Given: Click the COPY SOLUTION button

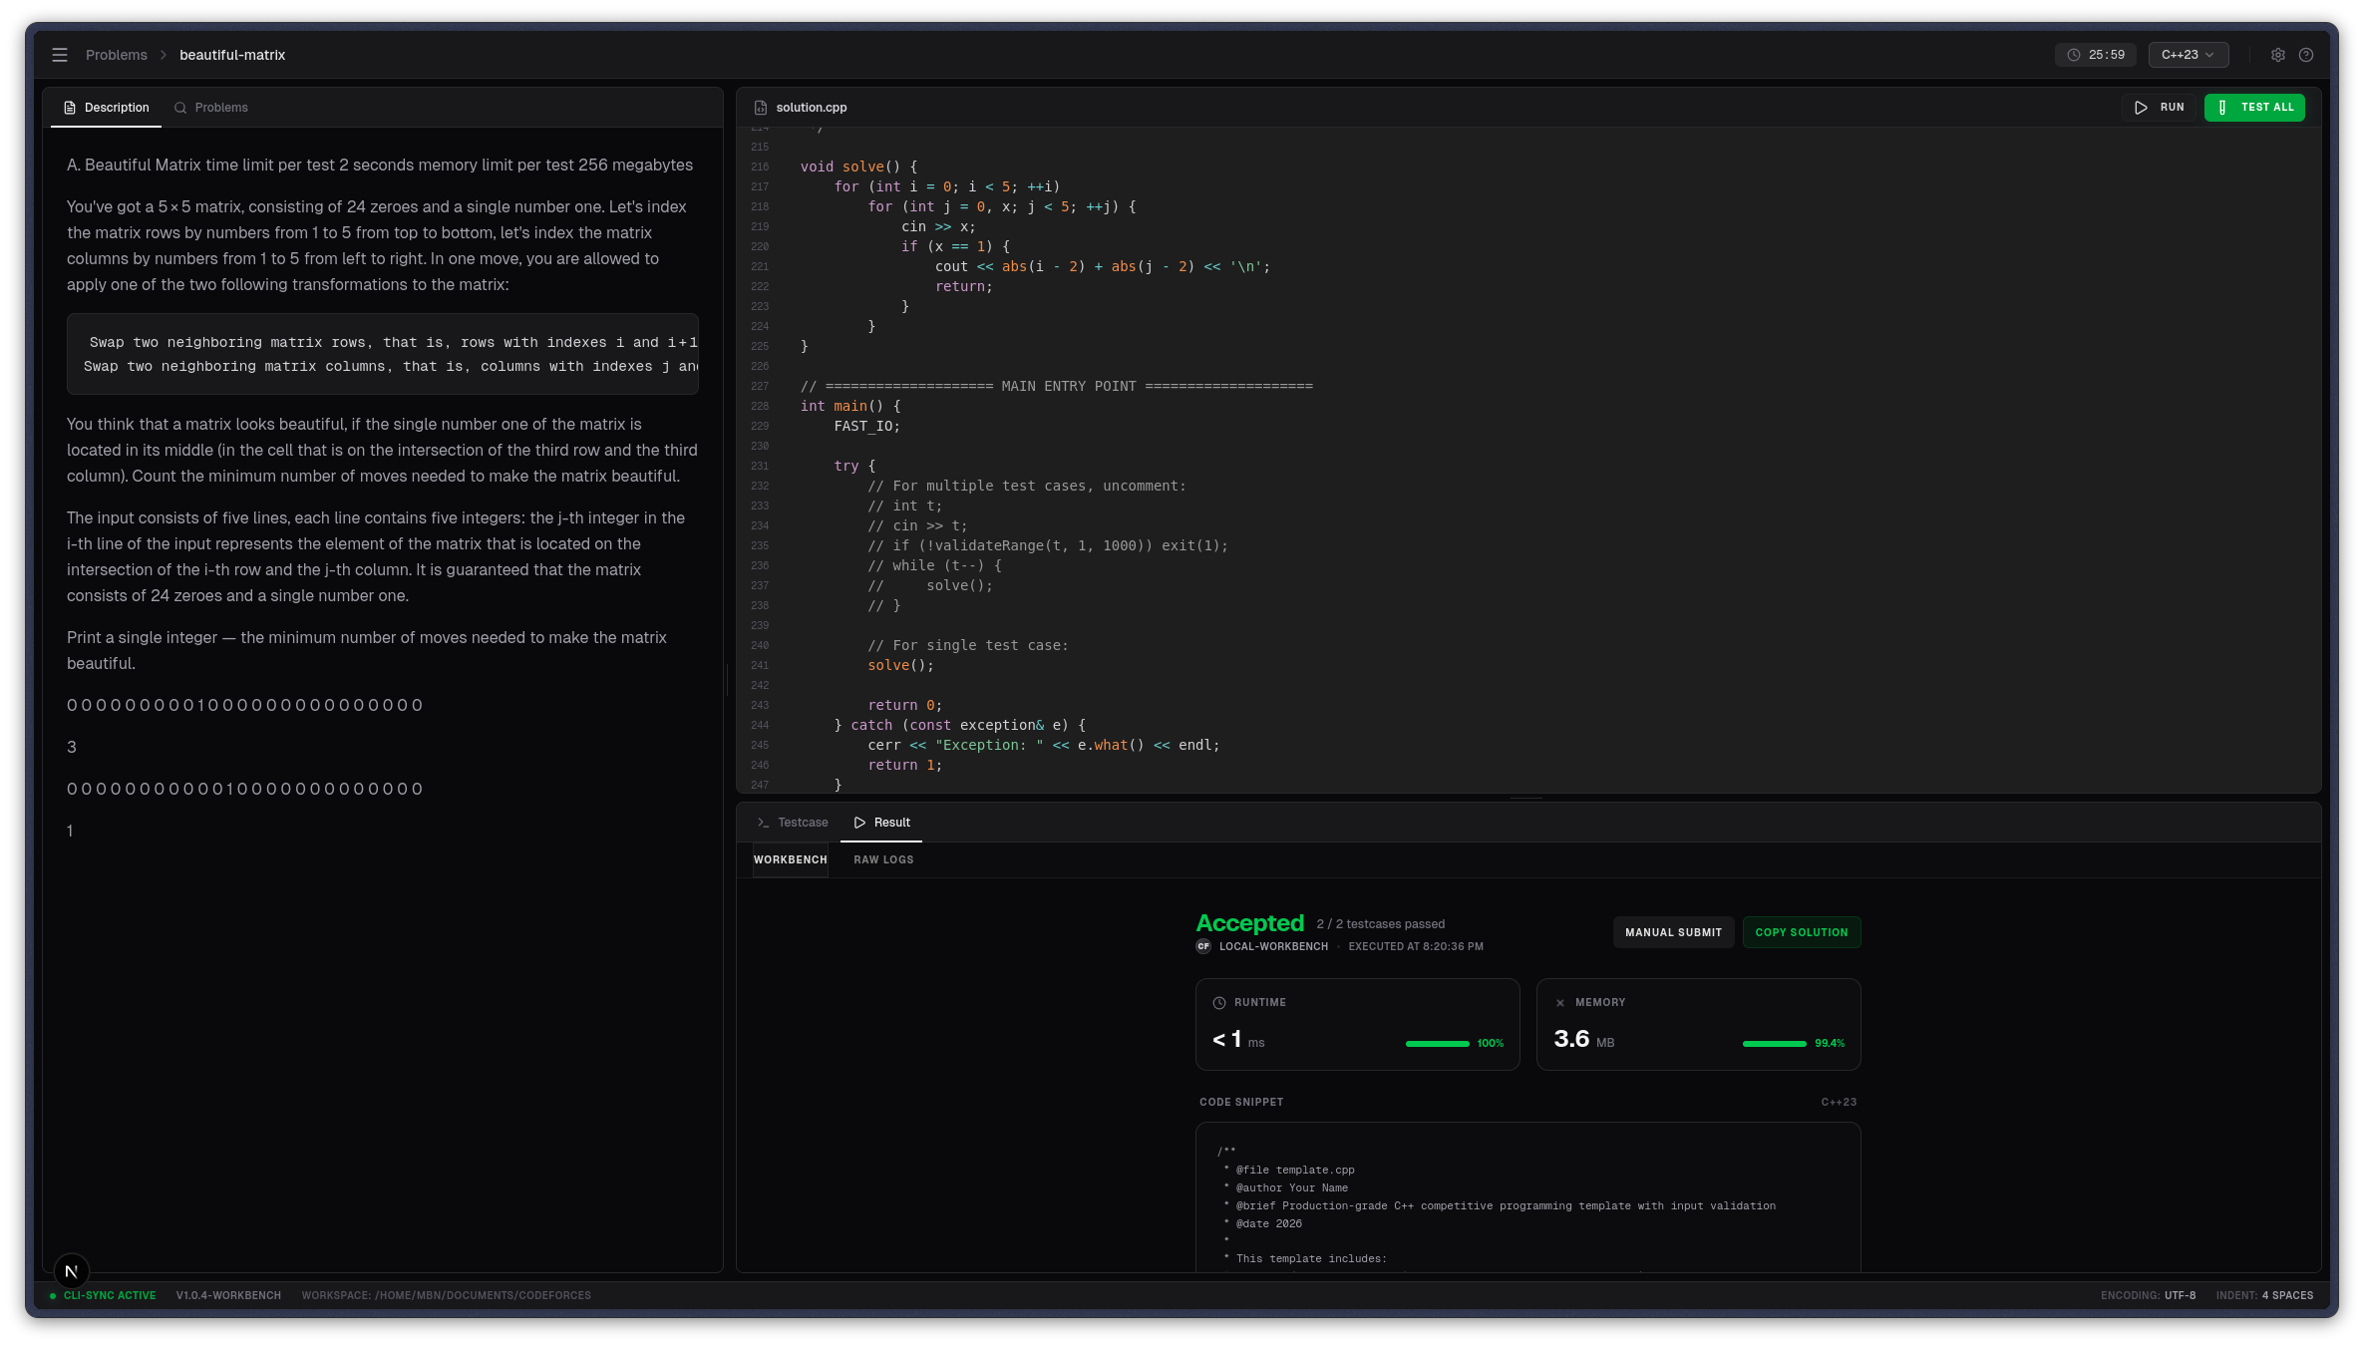Looking at the screenshot, I should [1801, 932].
